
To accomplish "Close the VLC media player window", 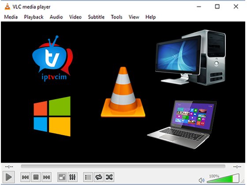I will click(236, 7).
